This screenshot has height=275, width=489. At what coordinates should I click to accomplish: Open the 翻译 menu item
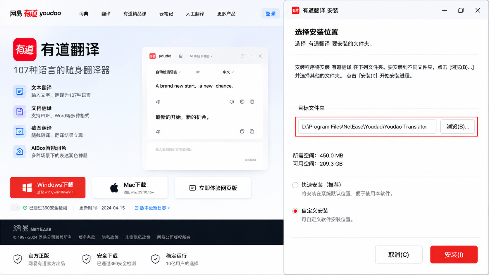coord(106,14)
